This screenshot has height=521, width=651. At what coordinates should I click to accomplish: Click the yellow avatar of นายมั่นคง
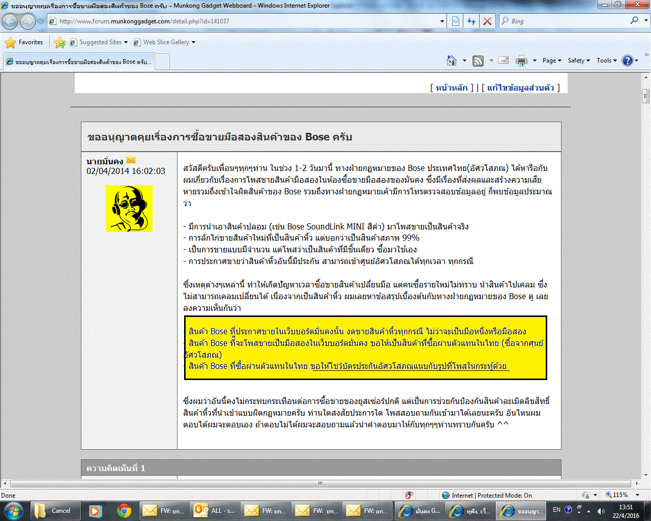129,208
